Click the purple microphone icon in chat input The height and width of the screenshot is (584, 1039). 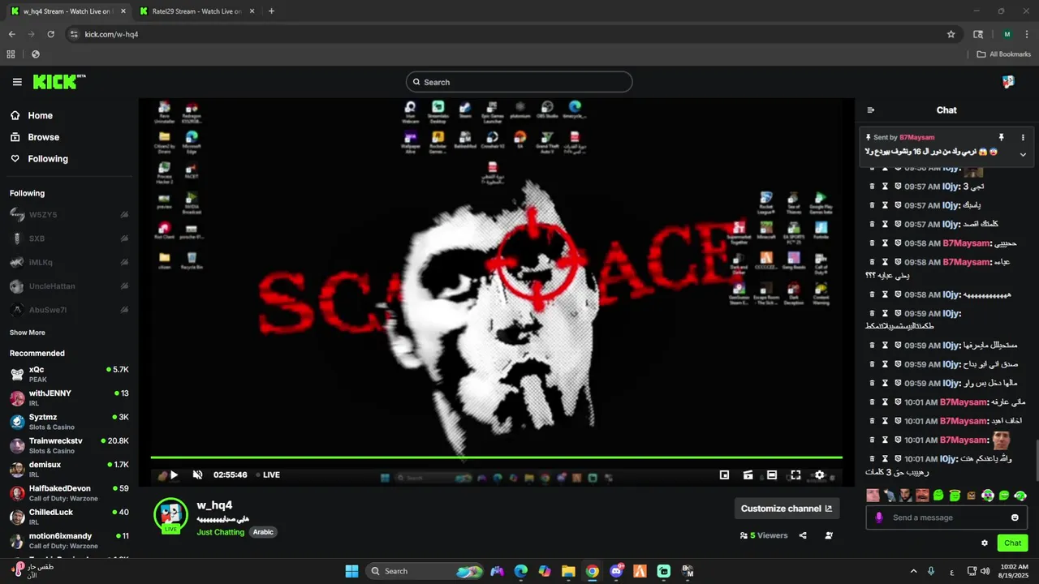click(878, 517)
